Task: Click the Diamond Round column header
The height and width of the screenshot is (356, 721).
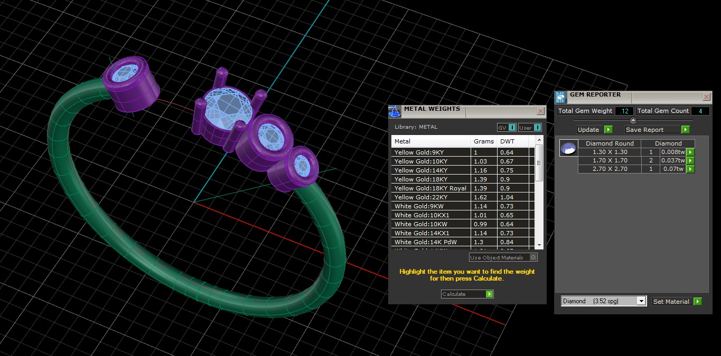Action: (x=610, y=143)
